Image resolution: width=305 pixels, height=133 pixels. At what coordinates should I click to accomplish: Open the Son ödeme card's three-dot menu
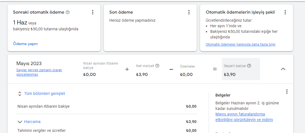(x=189, y=12)
